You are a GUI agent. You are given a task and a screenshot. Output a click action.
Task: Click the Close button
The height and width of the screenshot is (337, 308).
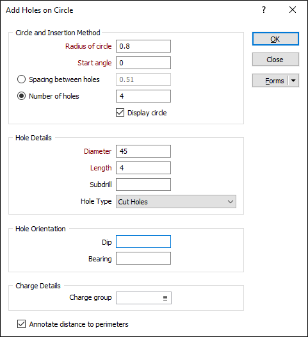coord(275,60)
